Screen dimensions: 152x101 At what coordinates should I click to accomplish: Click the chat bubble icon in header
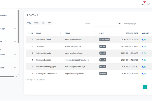(149, 4)
